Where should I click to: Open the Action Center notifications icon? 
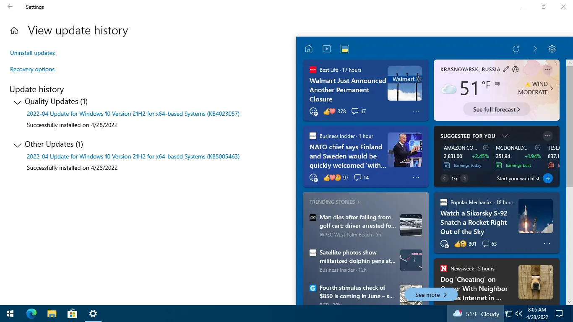[559, 314]
